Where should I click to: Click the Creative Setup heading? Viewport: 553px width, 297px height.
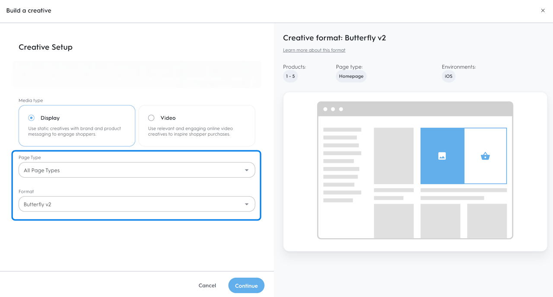(45, 47)
